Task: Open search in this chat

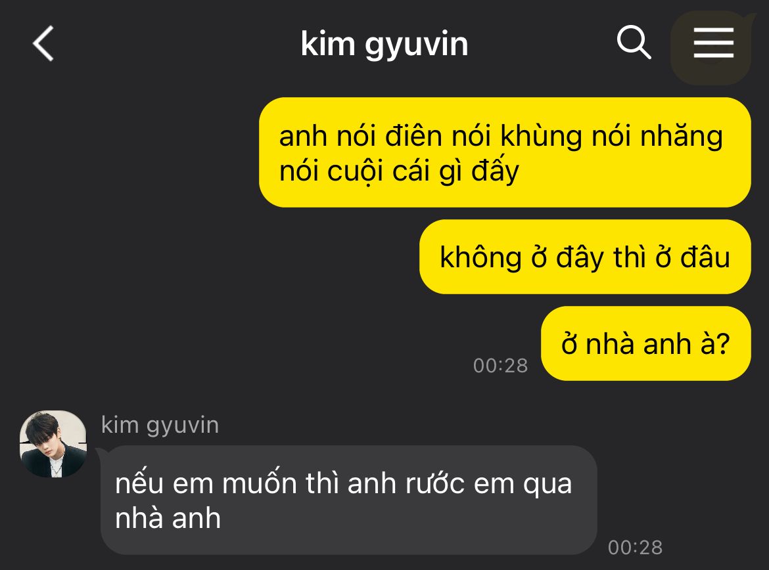Action: pos(634,42)
